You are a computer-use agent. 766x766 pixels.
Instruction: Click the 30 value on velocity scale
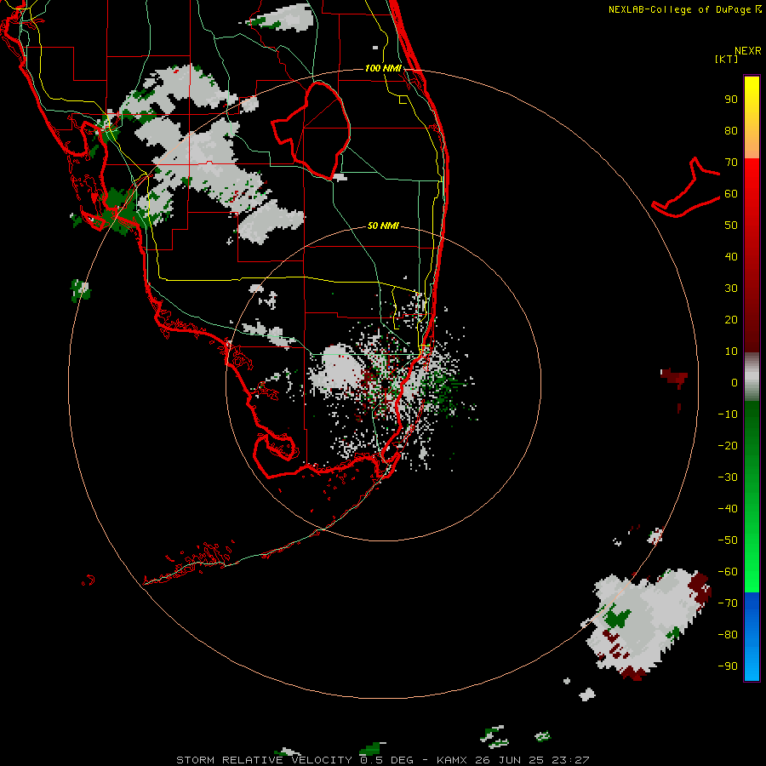731,289
